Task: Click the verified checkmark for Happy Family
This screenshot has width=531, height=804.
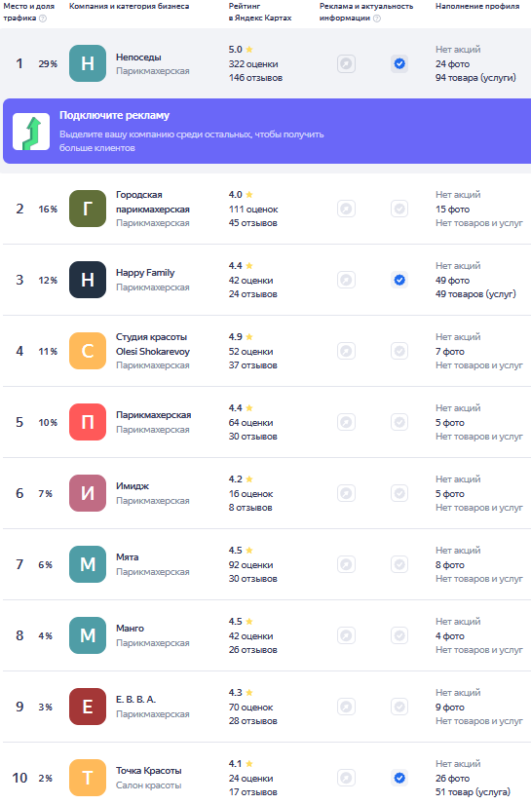Action: pyautogui.click(x=399, y=280)
